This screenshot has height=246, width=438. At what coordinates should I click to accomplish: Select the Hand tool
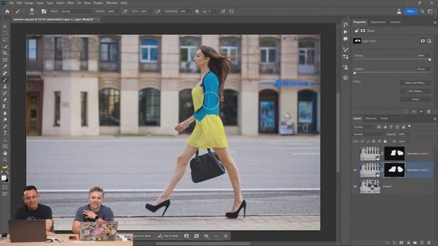pos(5,153)
